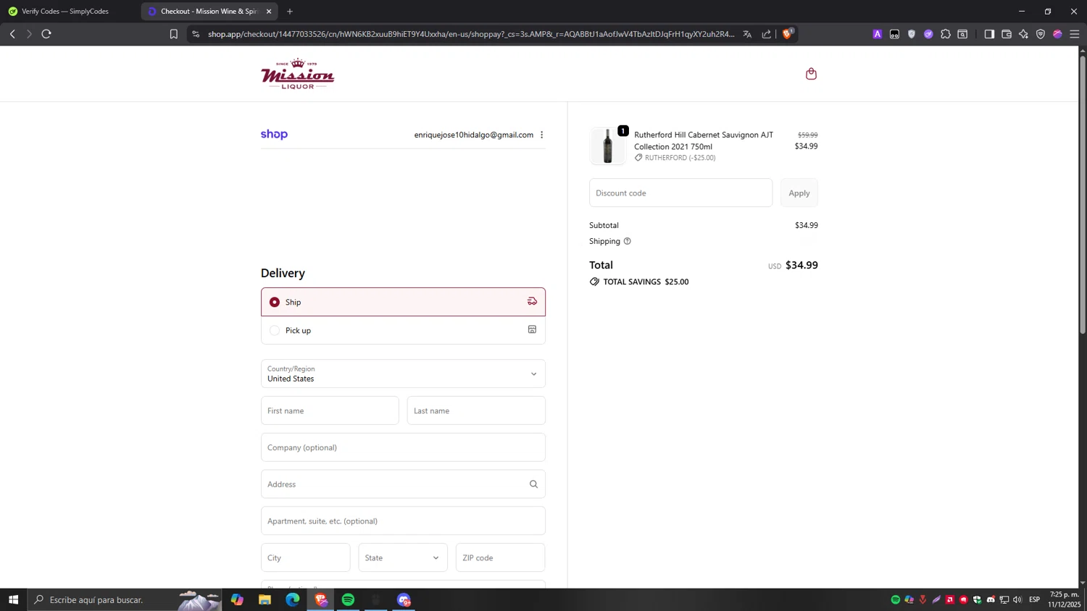Viewport: 1087px width, 611px height.
Task: Click the site info icon in address bar
Action: (x=196, y=34)
